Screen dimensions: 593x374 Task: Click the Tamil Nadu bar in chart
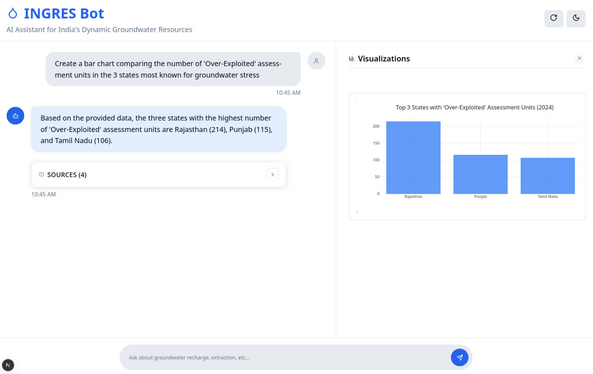548,176
